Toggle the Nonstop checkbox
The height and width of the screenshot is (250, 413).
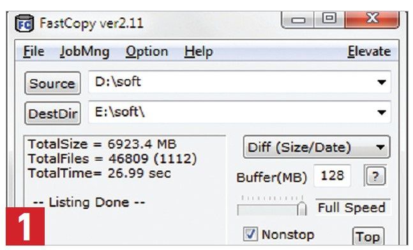[250, 234]
